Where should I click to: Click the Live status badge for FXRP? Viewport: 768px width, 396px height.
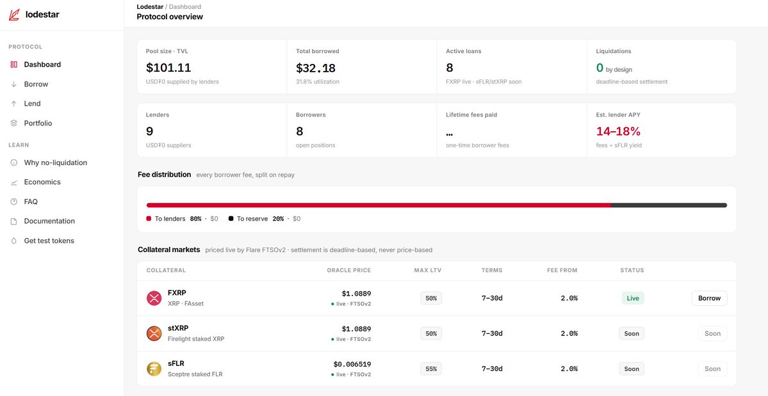633,298
